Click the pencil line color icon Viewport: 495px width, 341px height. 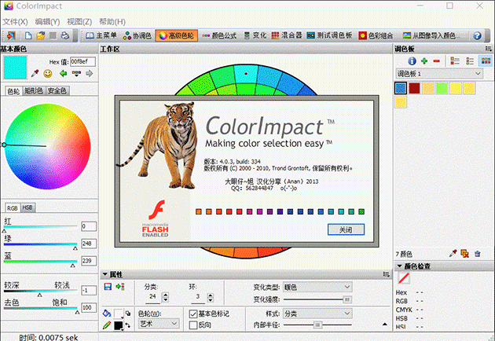point(107,325)
